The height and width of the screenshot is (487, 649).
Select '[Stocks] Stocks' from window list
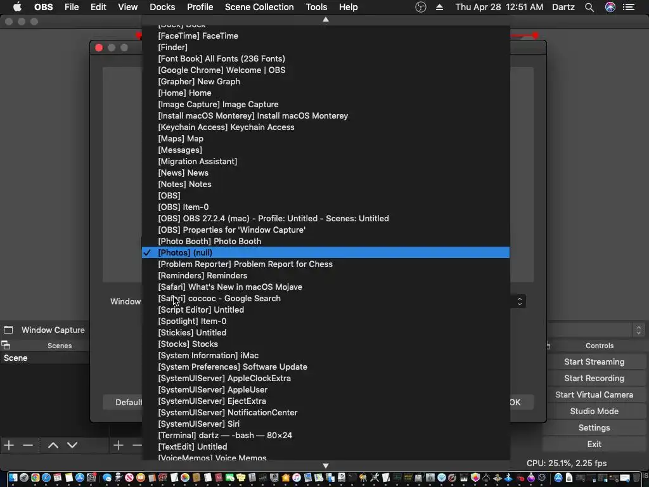pos(326,344)
